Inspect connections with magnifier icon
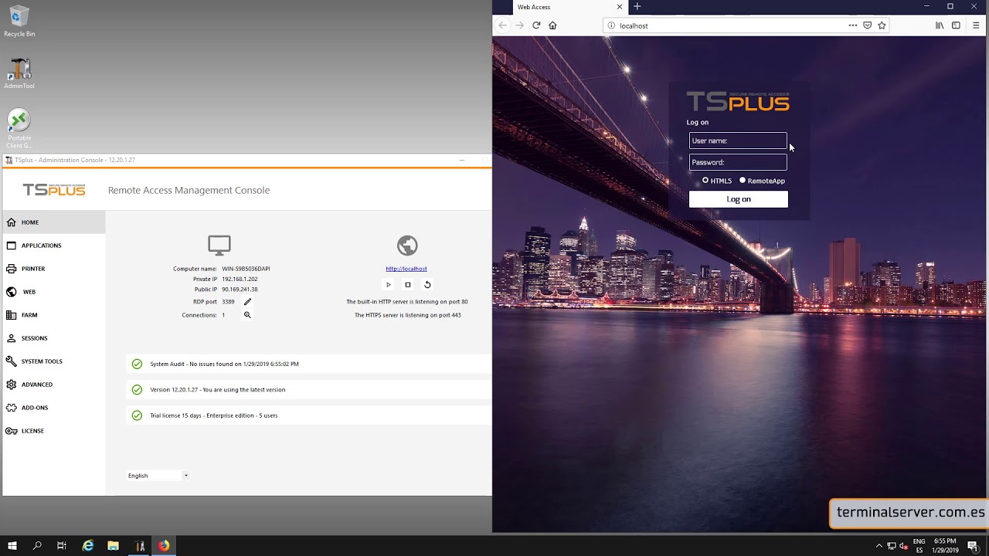 [x=247, y=315]
